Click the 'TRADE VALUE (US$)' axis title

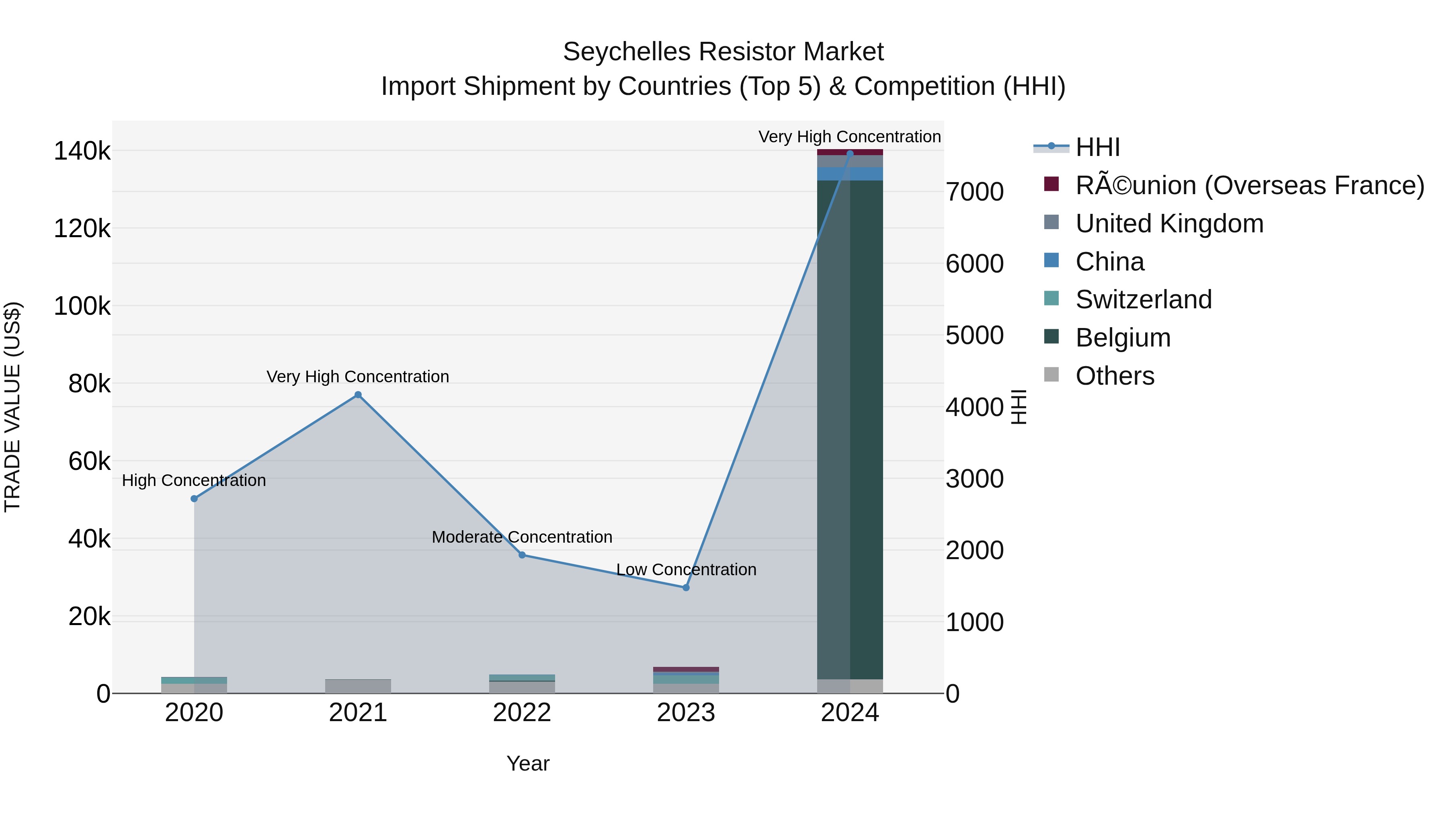(x=12, y=407)
